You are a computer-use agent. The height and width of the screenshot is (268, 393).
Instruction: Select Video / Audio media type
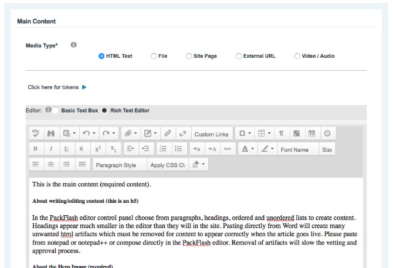coord(298,56)
